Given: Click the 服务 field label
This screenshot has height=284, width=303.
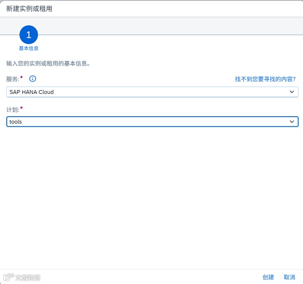Looking at the screenshot, I should click(x=13, y=79).
